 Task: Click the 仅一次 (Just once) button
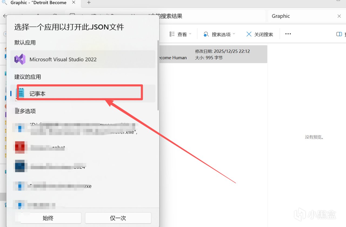pos(118,218)
